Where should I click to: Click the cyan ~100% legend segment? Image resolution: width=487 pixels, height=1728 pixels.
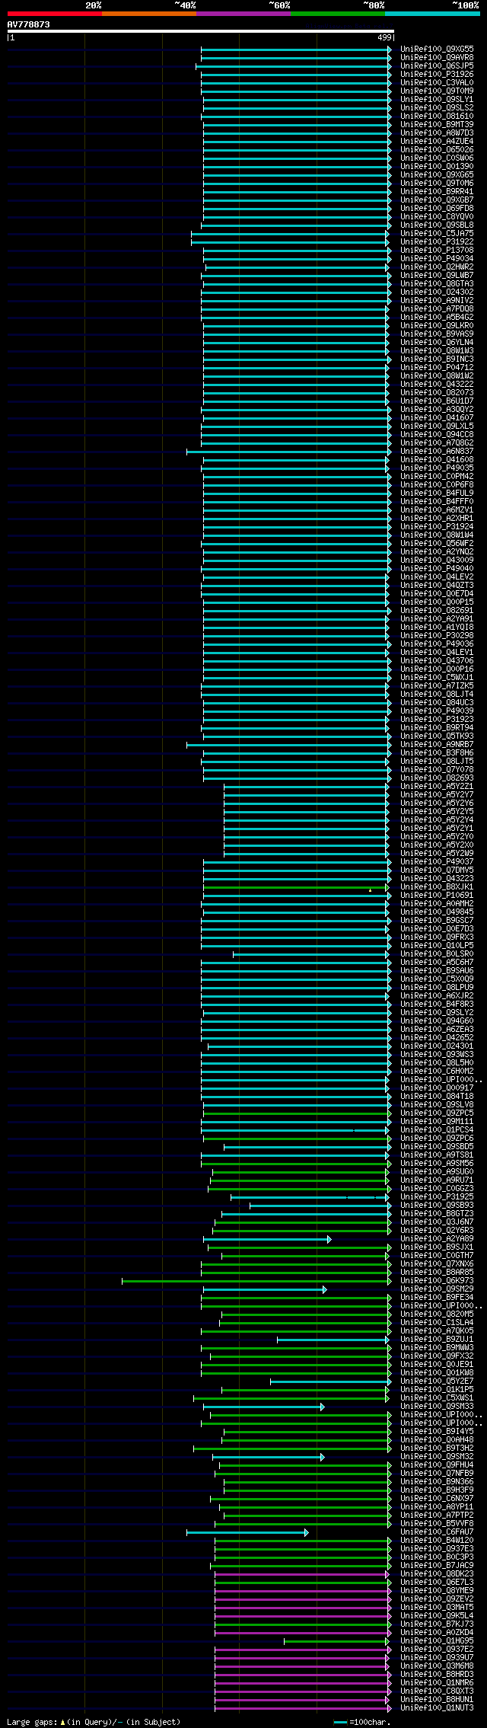[x=432, y=14]
